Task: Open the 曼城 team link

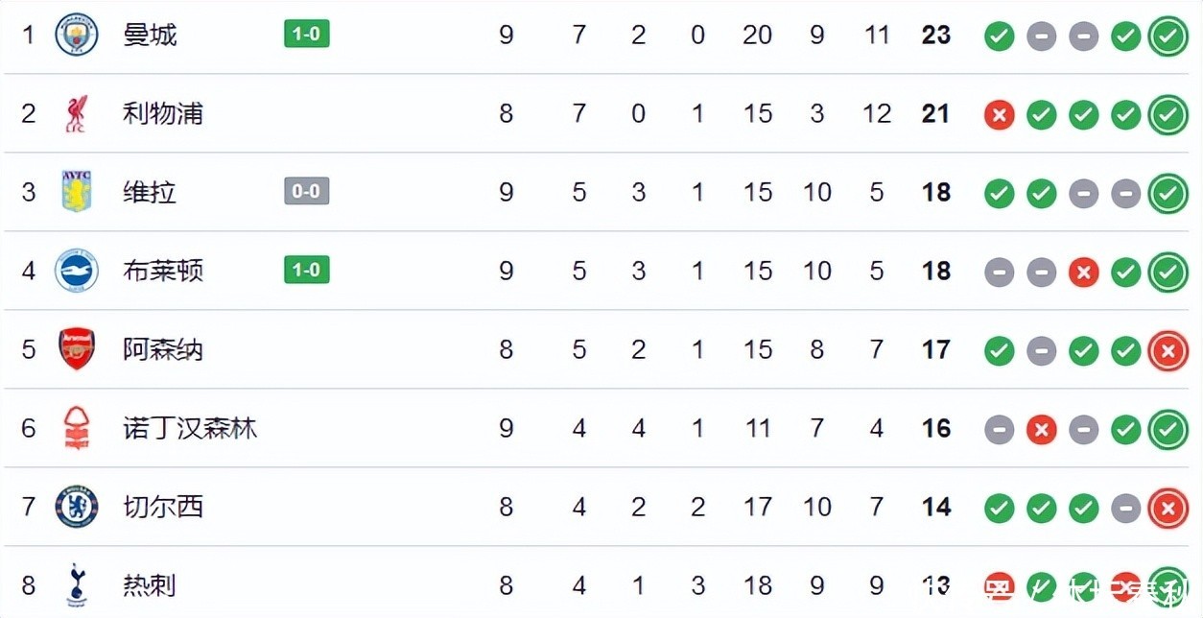Action: click(150, 36)
